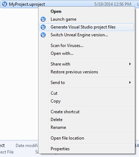The image size is (139, 157).
Task: Choose Open with... entry
Action: coord(87,53)
